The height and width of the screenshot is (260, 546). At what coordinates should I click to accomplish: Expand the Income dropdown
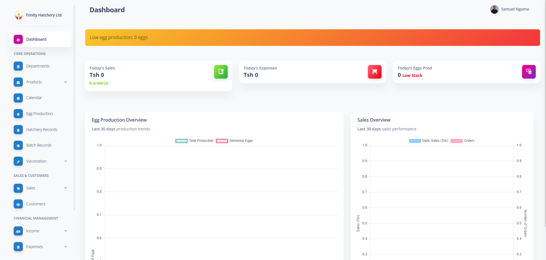pos(66,231)
